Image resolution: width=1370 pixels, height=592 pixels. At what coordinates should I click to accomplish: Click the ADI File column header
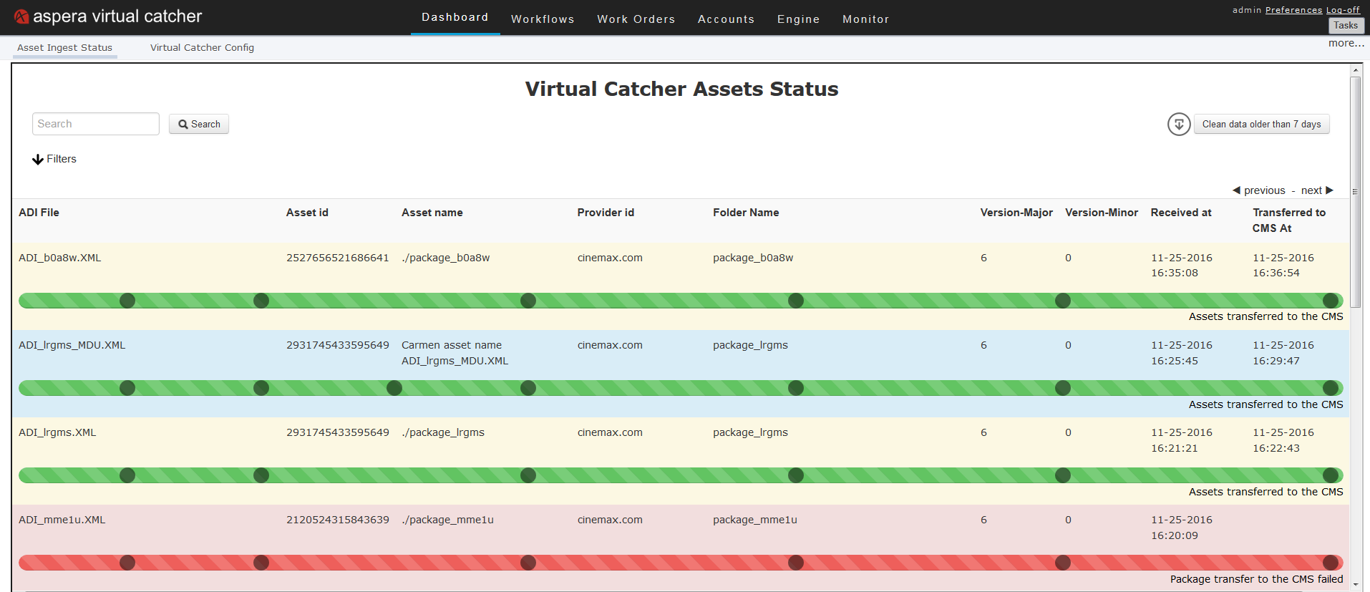tap(39, 213)
